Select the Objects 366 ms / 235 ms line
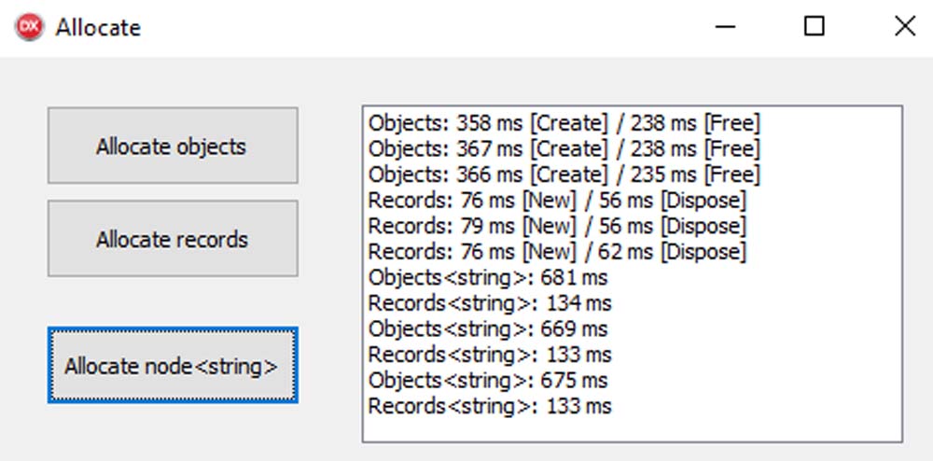The height and width of the screenshot is (461, 933). [564, 175]
